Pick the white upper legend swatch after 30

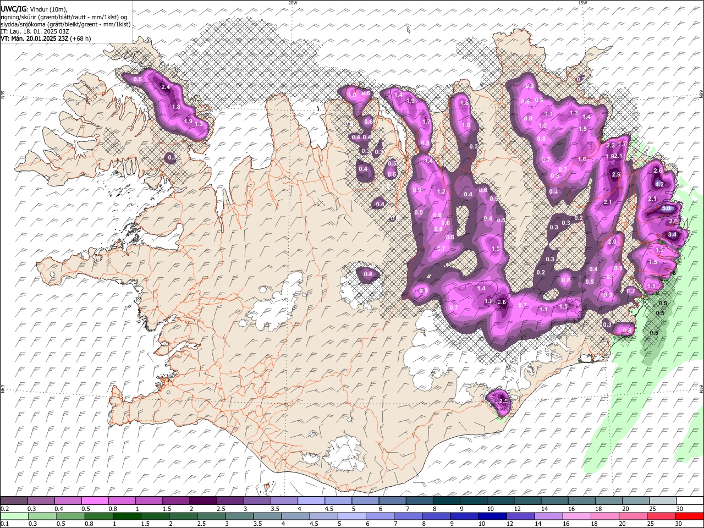(x=690, y=501)
